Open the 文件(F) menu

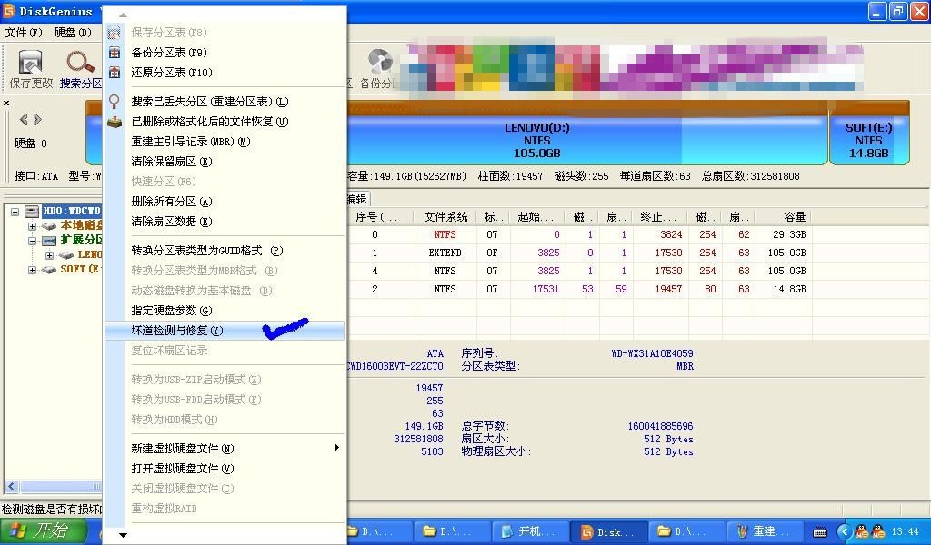coord(24,32)
